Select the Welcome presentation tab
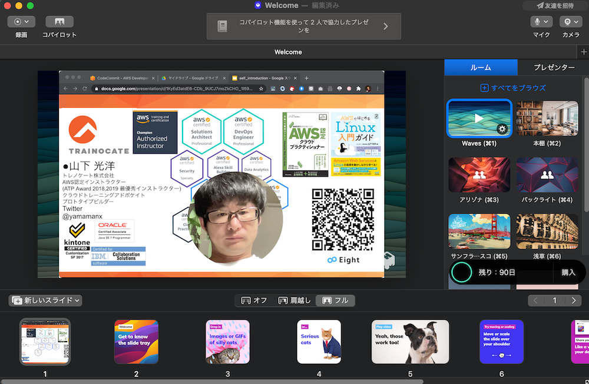This screenshot has height=384, width=589. pos(288,52)
